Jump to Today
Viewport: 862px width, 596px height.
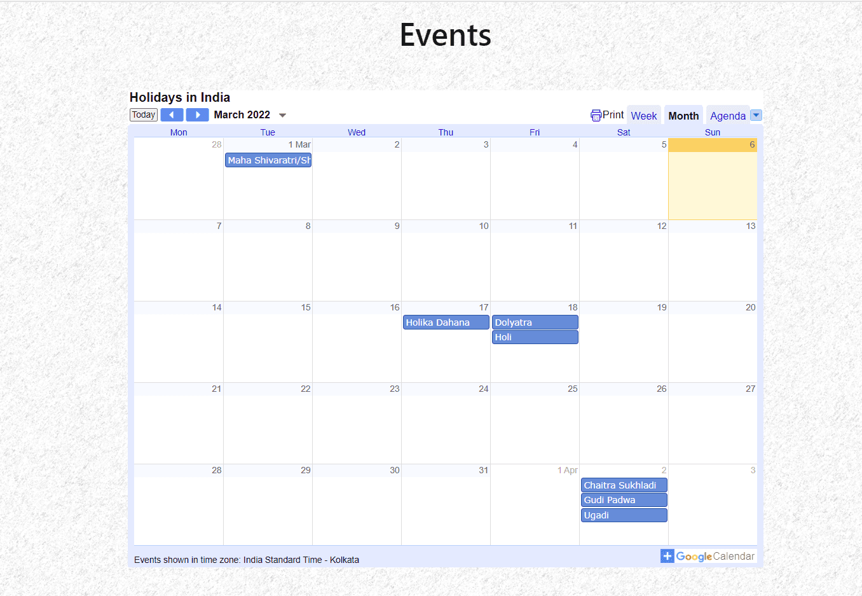[x=144, y=114]
